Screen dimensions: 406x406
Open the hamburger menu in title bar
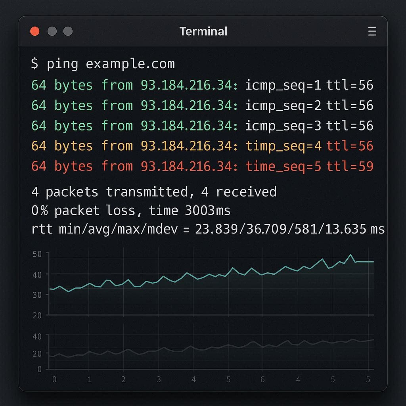(372, 31)
